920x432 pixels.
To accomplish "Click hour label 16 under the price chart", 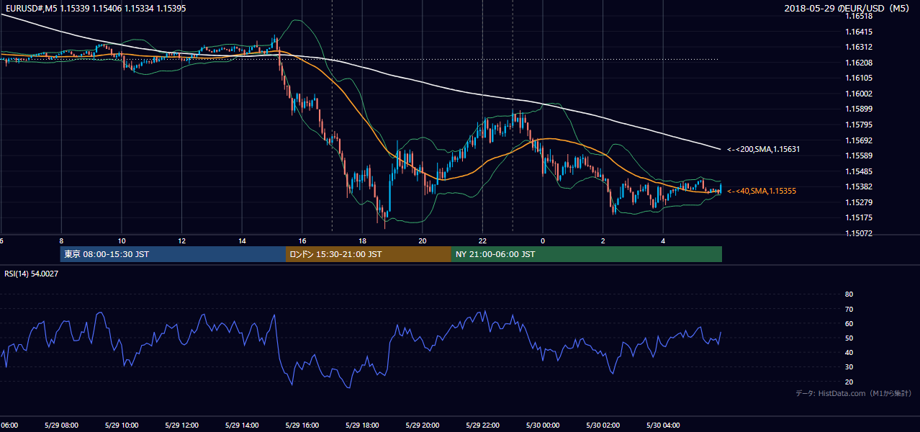I will click(x=302, y=240).
